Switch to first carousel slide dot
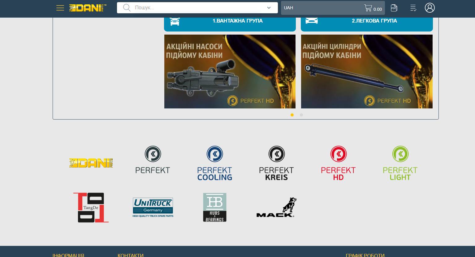 tap(292, 115)
